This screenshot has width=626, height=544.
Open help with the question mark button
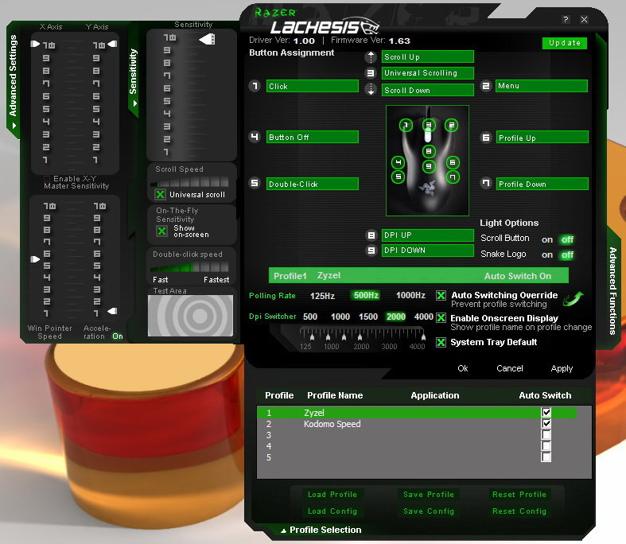(x=566, y=20)
